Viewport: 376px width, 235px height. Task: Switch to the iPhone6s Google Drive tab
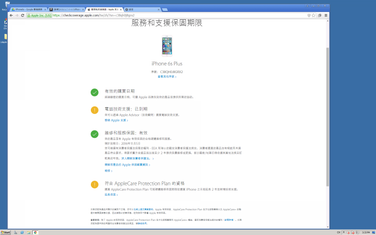coord(28,9)
